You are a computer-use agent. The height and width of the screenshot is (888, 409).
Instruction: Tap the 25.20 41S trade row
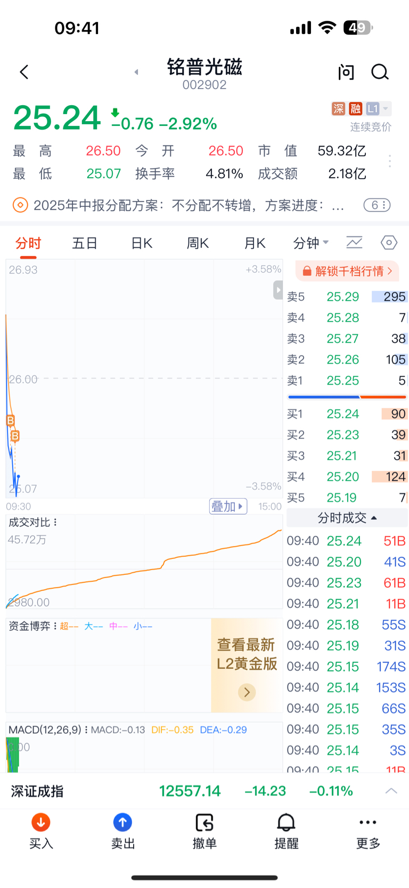347,562
